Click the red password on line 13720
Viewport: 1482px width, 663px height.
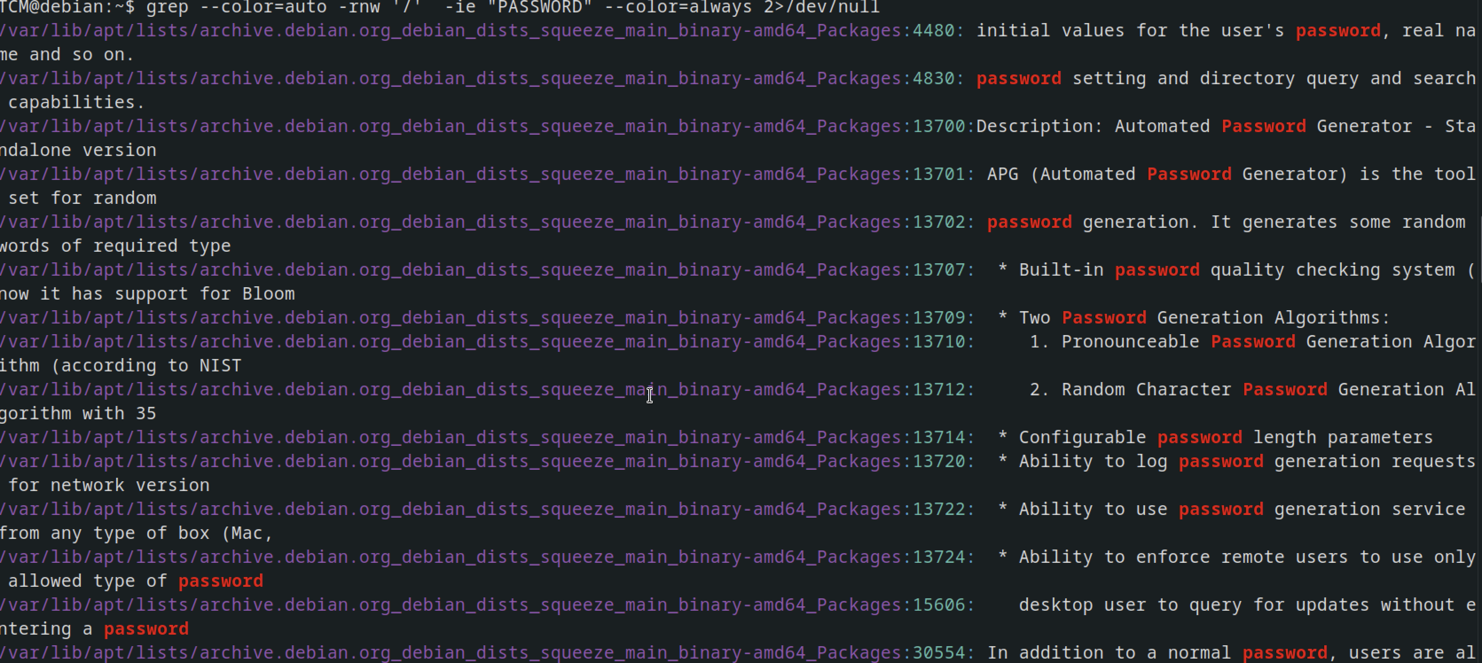pyautogui.click(x=1221, y=461)
